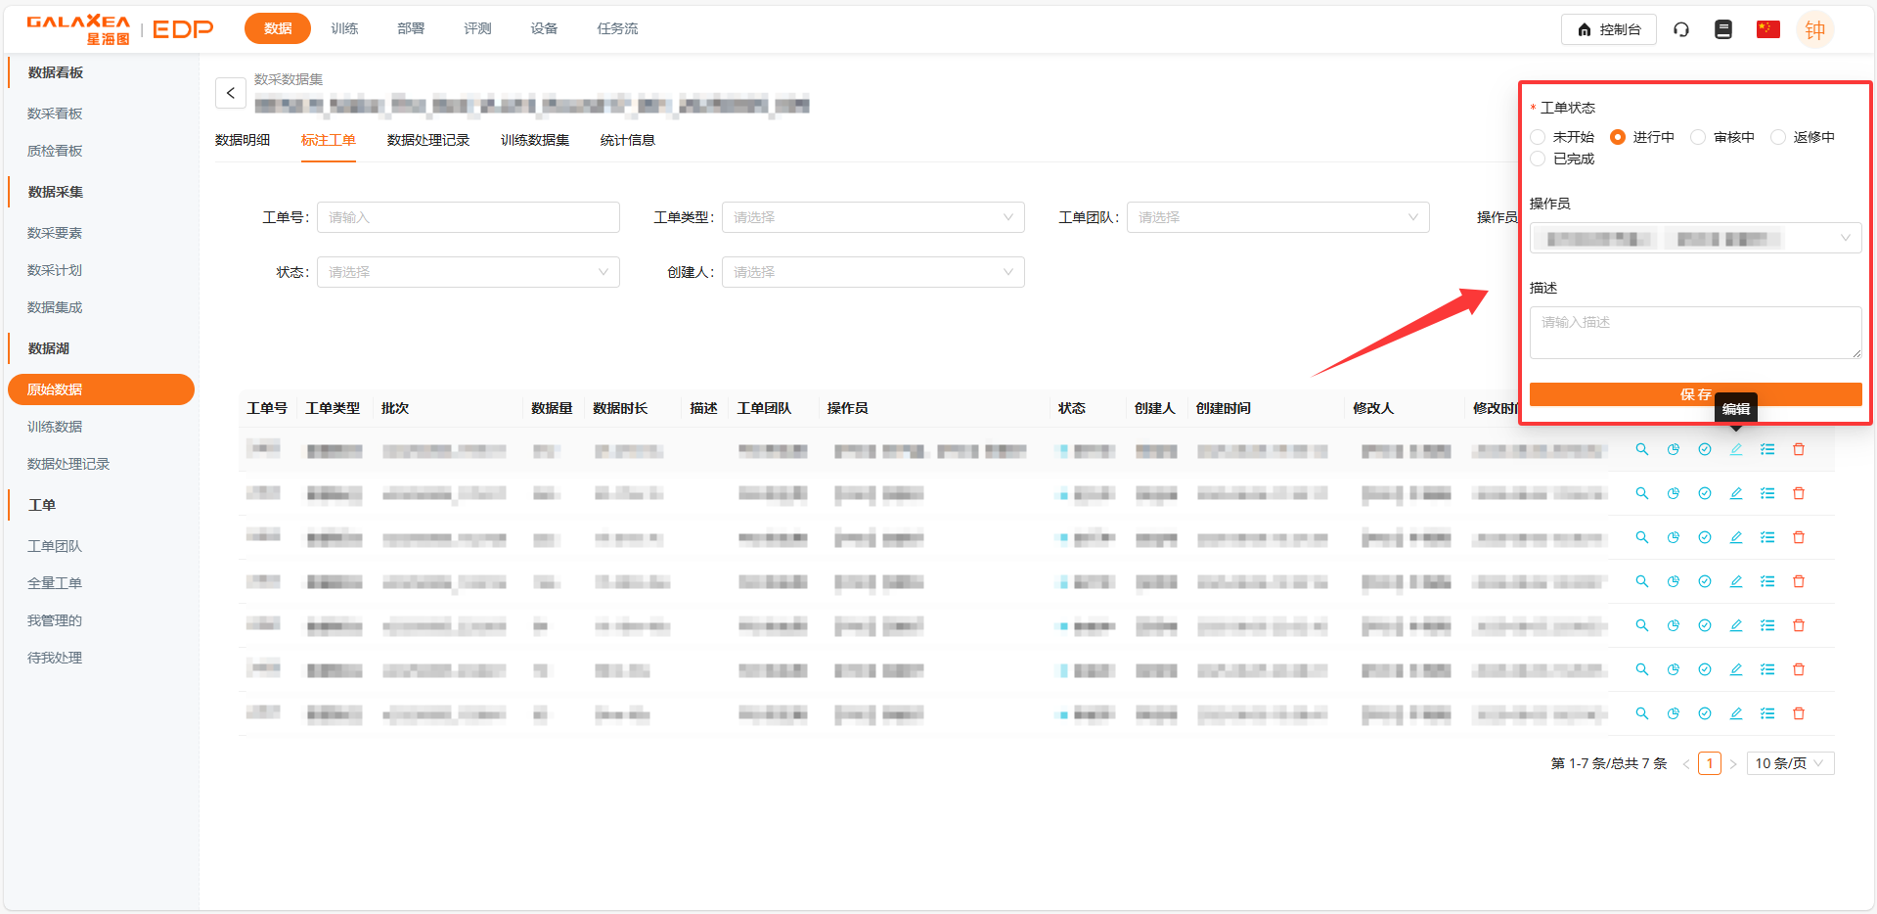
Task: Click the pie chart icon in third row
Action: 1674,537
